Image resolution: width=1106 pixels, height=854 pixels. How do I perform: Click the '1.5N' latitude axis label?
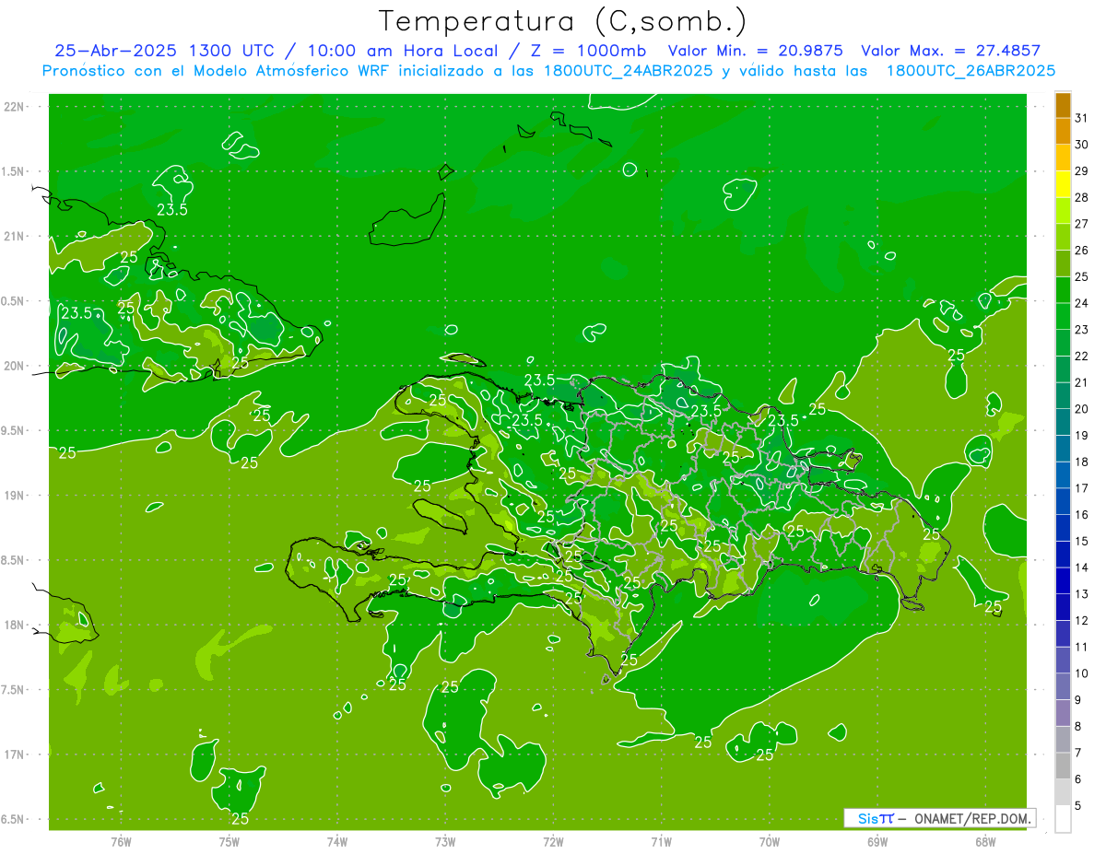(14, 171)
